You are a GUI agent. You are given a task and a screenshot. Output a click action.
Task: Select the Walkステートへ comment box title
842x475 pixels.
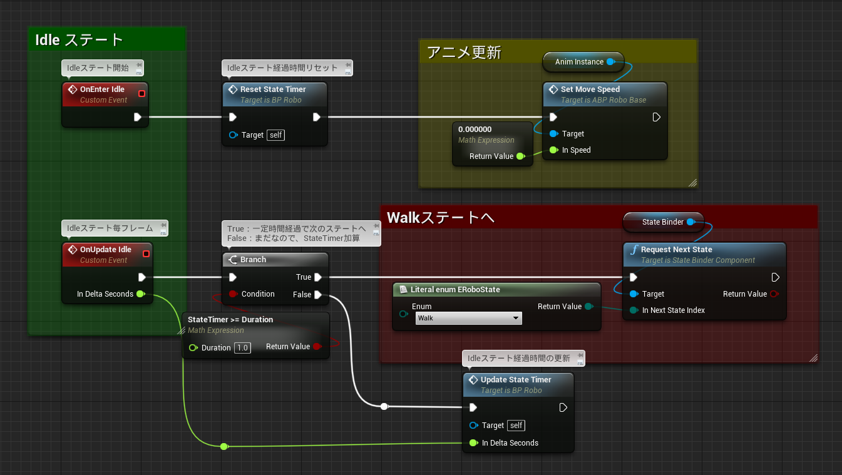pos(441,218)
